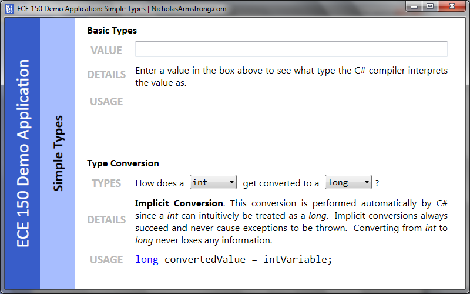Close the ECE 150 Demo window
470x294 pixels.
pos(452,6)
